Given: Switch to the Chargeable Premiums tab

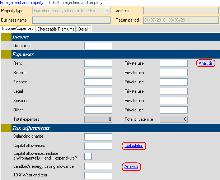Looking at the screenshot, I should tap(56, 29).
